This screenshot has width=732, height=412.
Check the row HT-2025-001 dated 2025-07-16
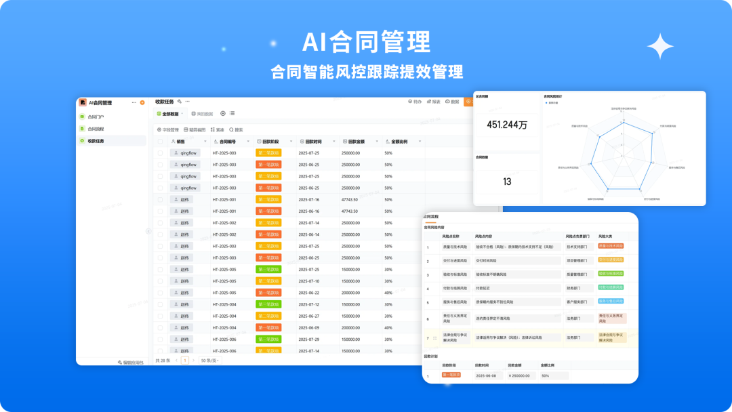coord(160,199)
